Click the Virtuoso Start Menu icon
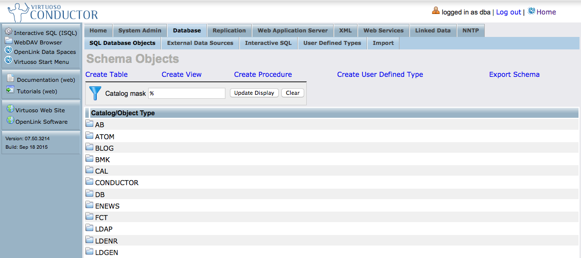This screenshot has height=258, width=581. (x=8, y=60)
